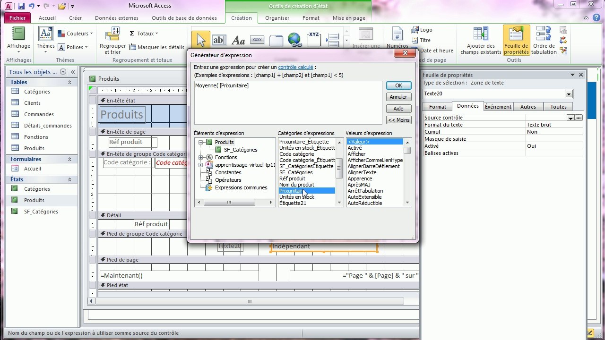Open Clients table in navigation pane
The width and height of the screenshot is (605, 340).
pyautogui.click(x=32, y=103)
